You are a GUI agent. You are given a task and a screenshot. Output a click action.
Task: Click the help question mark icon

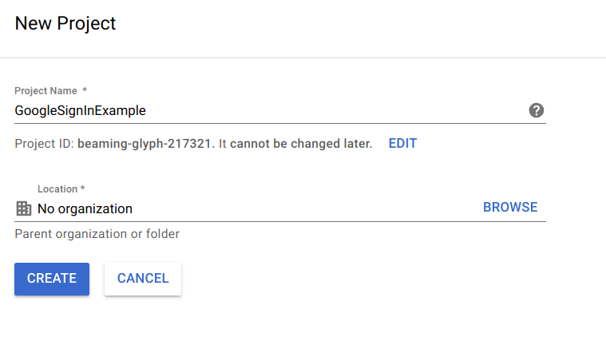[537, 110]
